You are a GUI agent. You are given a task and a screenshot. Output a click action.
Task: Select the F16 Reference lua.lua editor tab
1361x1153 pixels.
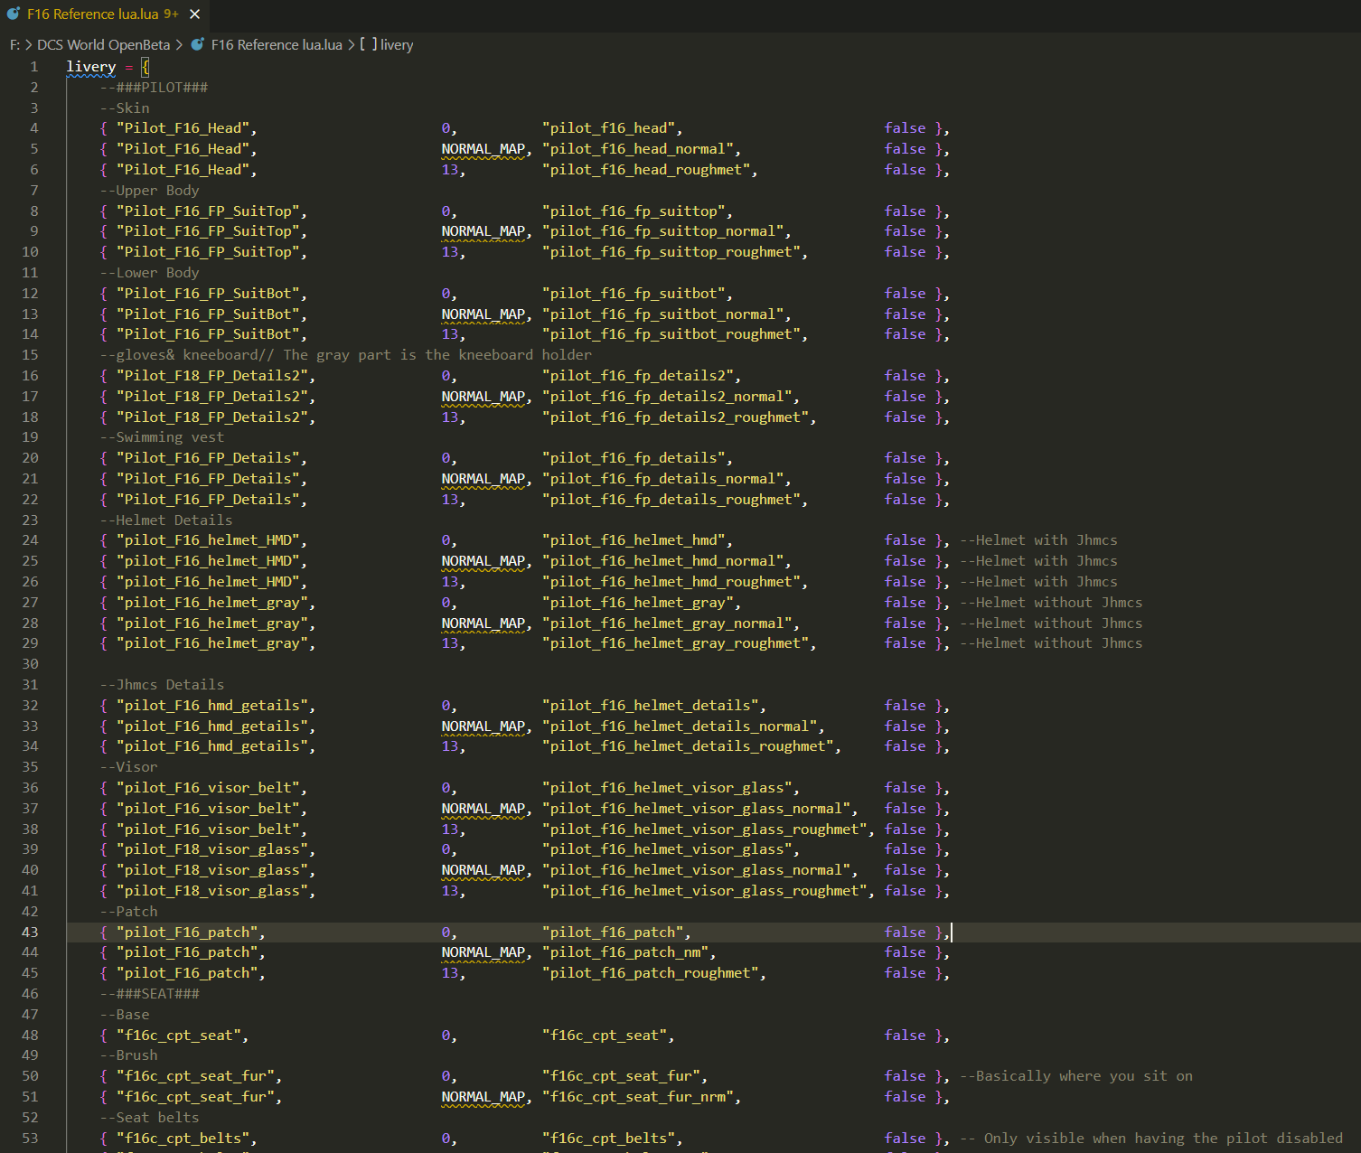click(92, 14)
